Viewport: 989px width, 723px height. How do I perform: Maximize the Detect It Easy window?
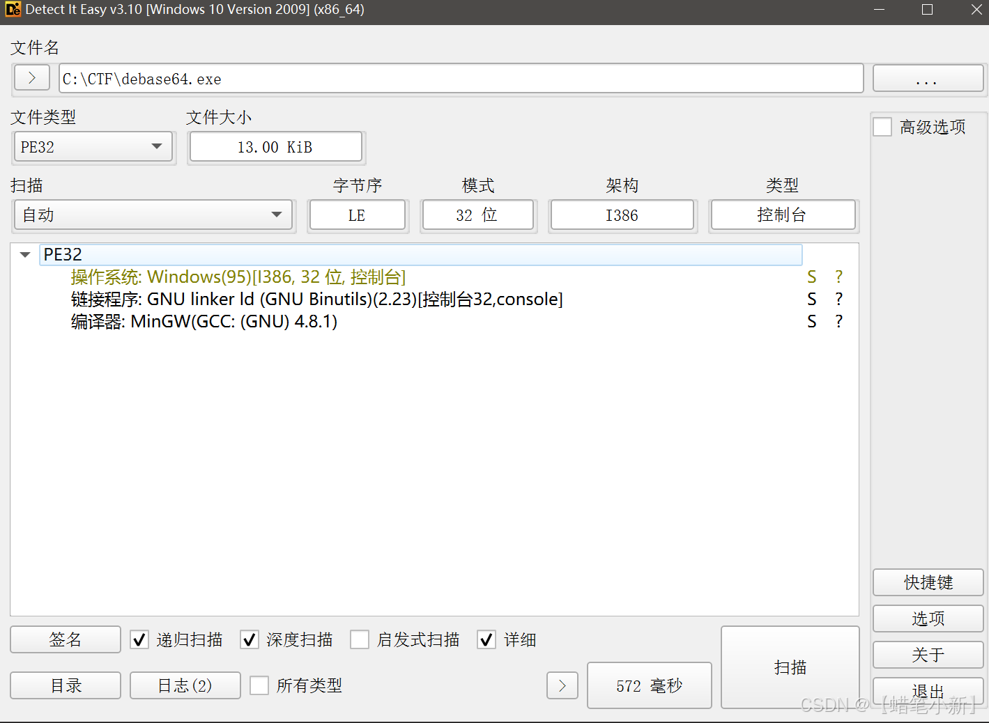(x=927, y=10)
